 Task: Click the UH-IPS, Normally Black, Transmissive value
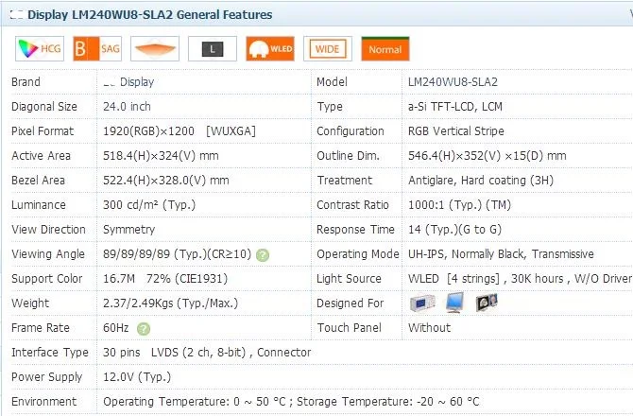501,254
